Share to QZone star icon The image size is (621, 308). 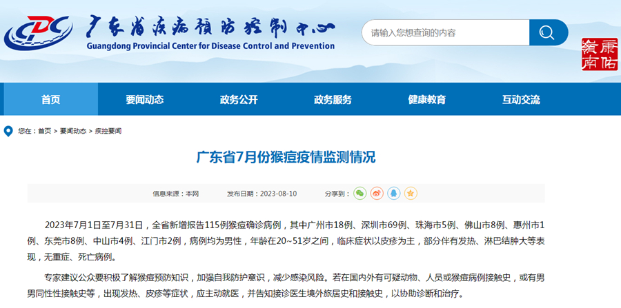[411, 194]
